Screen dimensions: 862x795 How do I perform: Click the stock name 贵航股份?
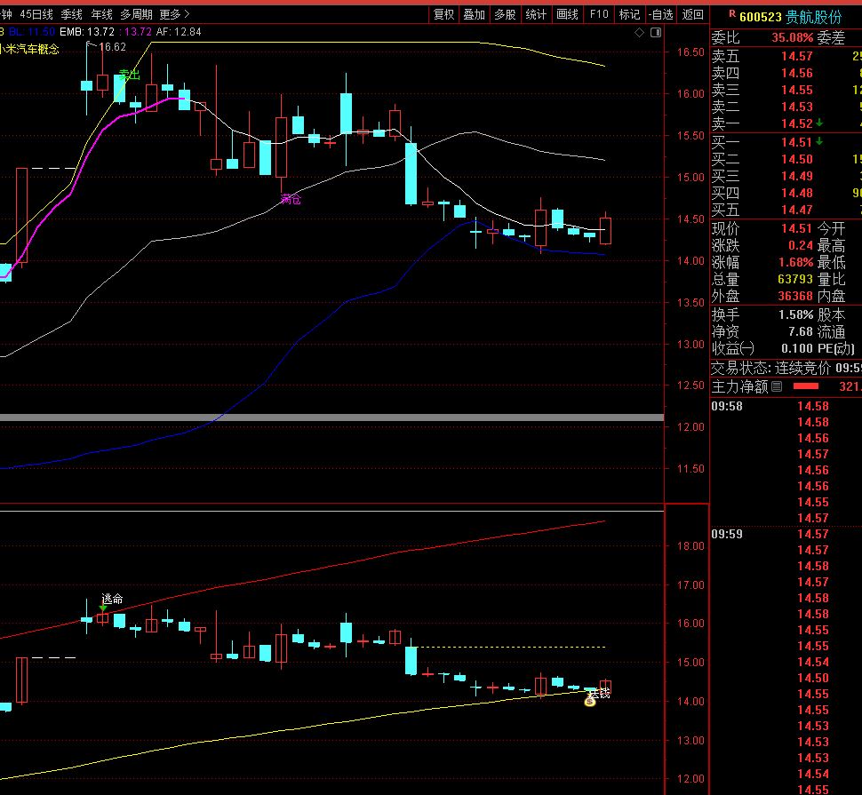pos(814,17)
